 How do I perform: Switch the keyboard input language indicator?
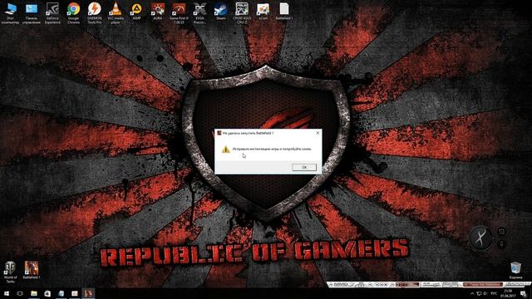[x=494, y=293]
